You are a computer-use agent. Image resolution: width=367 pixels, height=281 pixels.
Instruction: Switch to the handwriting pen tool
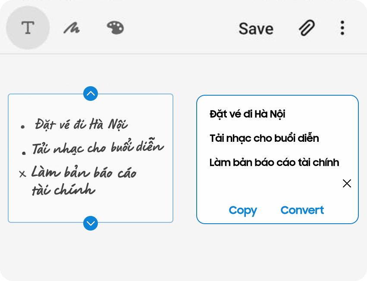coord(72,28)
